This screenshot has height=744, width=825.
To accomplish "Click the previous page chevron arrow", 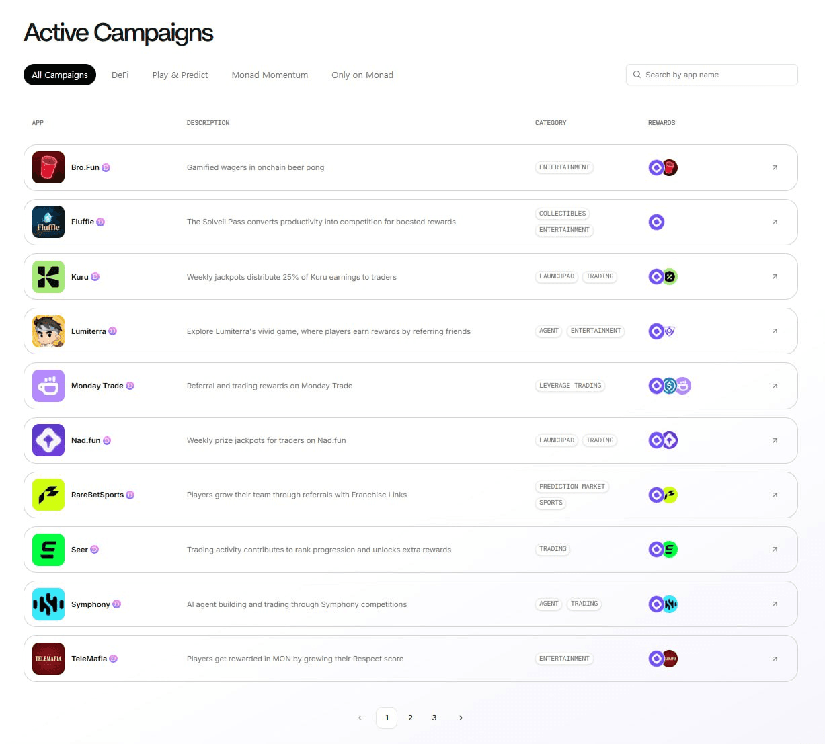I will click(x=360, y=718).
